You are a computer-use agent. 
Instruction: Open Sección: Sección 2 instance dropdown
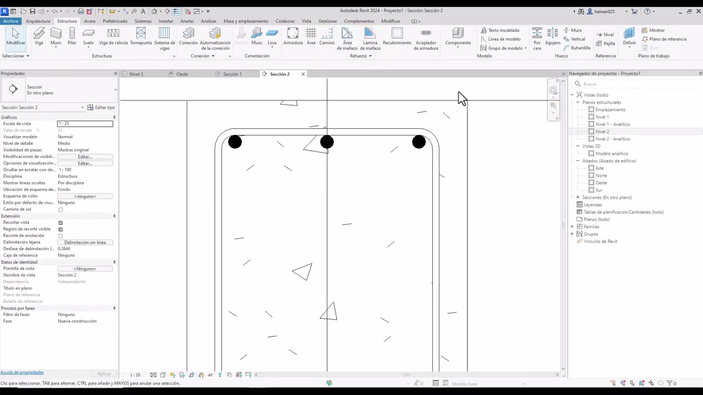pos(82,108)
